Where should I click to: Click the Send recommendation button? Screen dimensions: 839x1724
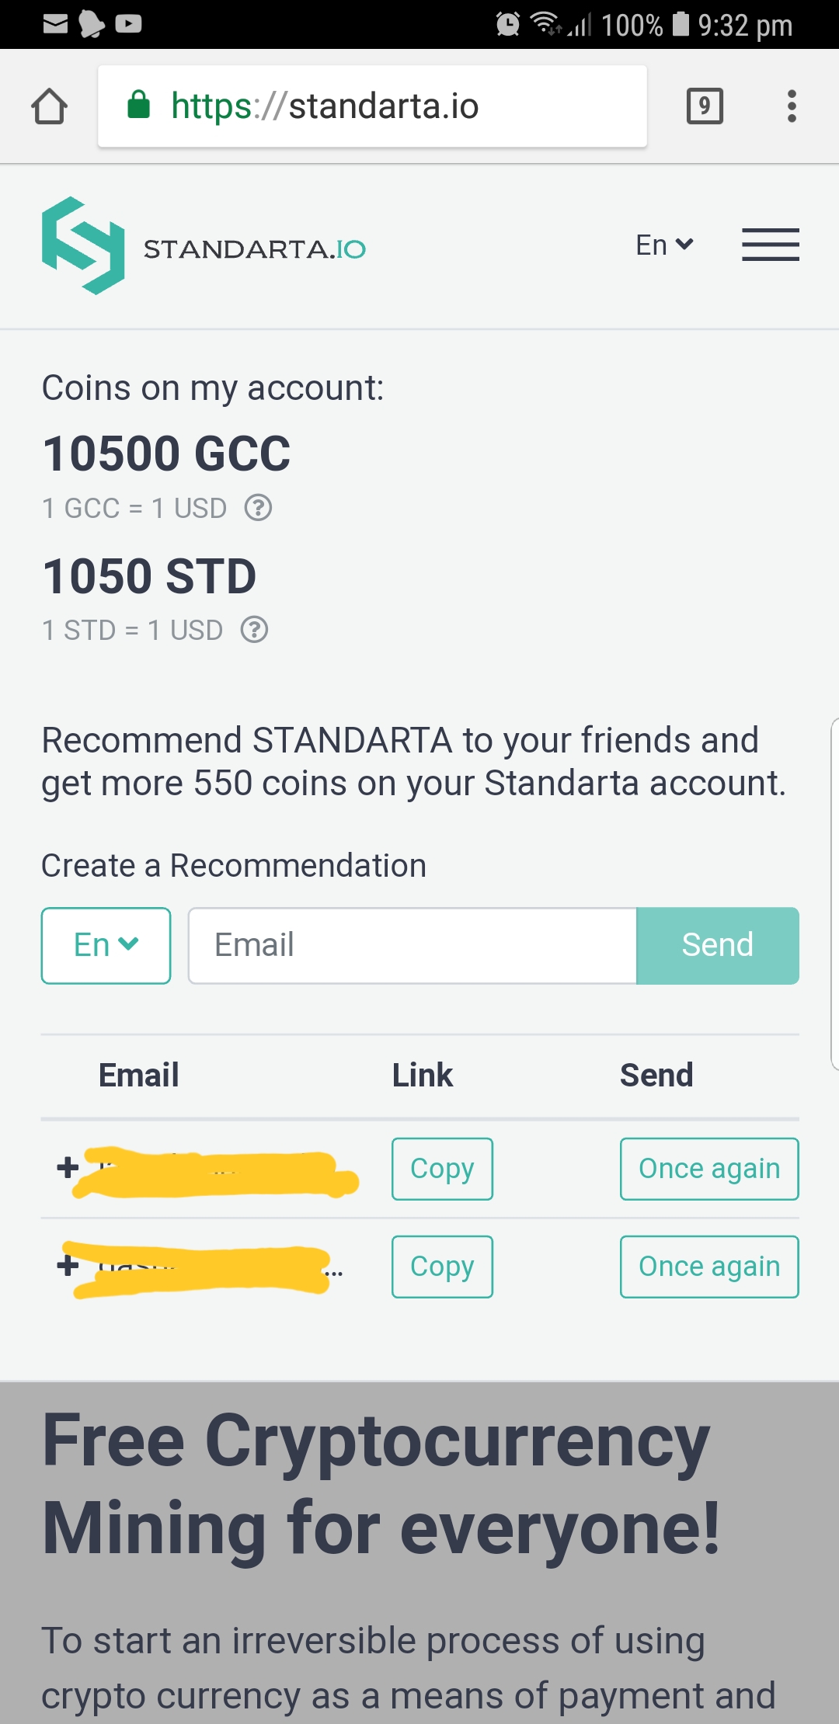pyautogui.click(x=717, y=945)
